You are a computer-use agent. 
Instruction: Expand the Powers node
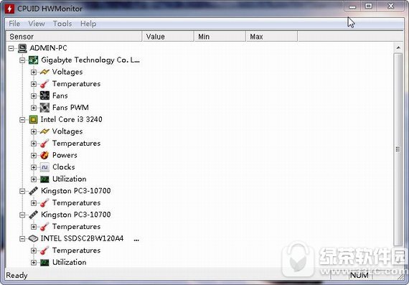point(34,156)
